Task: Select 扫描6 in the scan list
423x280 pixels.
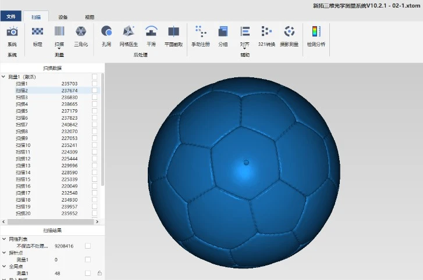Action: (x=22, y=118)
